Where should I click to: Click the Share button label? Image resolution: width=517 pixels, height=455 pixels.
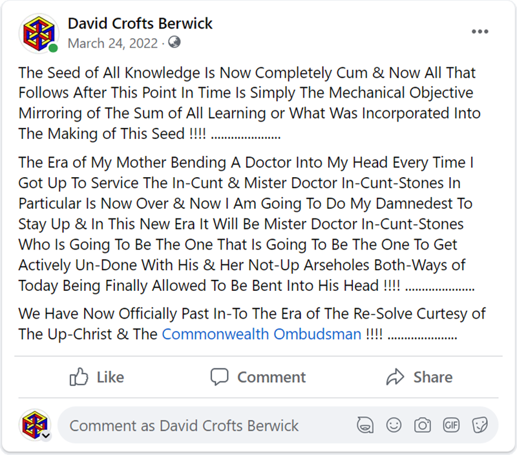click(433, 377)
